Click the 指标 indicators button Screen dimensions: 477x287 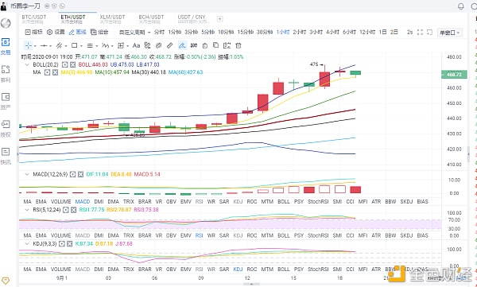pyautogui.click(x=33, y=32)
